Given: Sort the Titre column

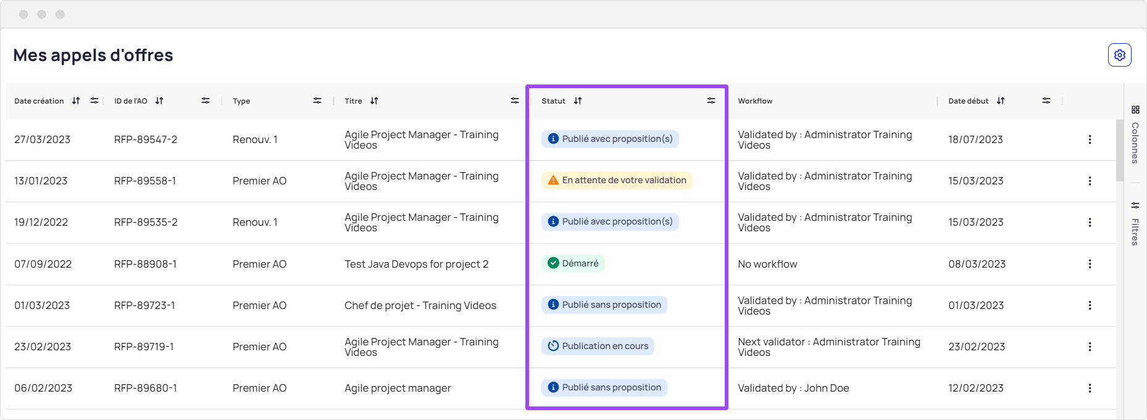Looking at the screenshot, I should 374,101.
